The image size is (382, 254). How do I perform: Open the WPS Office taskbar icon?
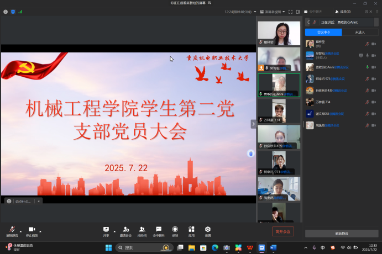[250, 248]
